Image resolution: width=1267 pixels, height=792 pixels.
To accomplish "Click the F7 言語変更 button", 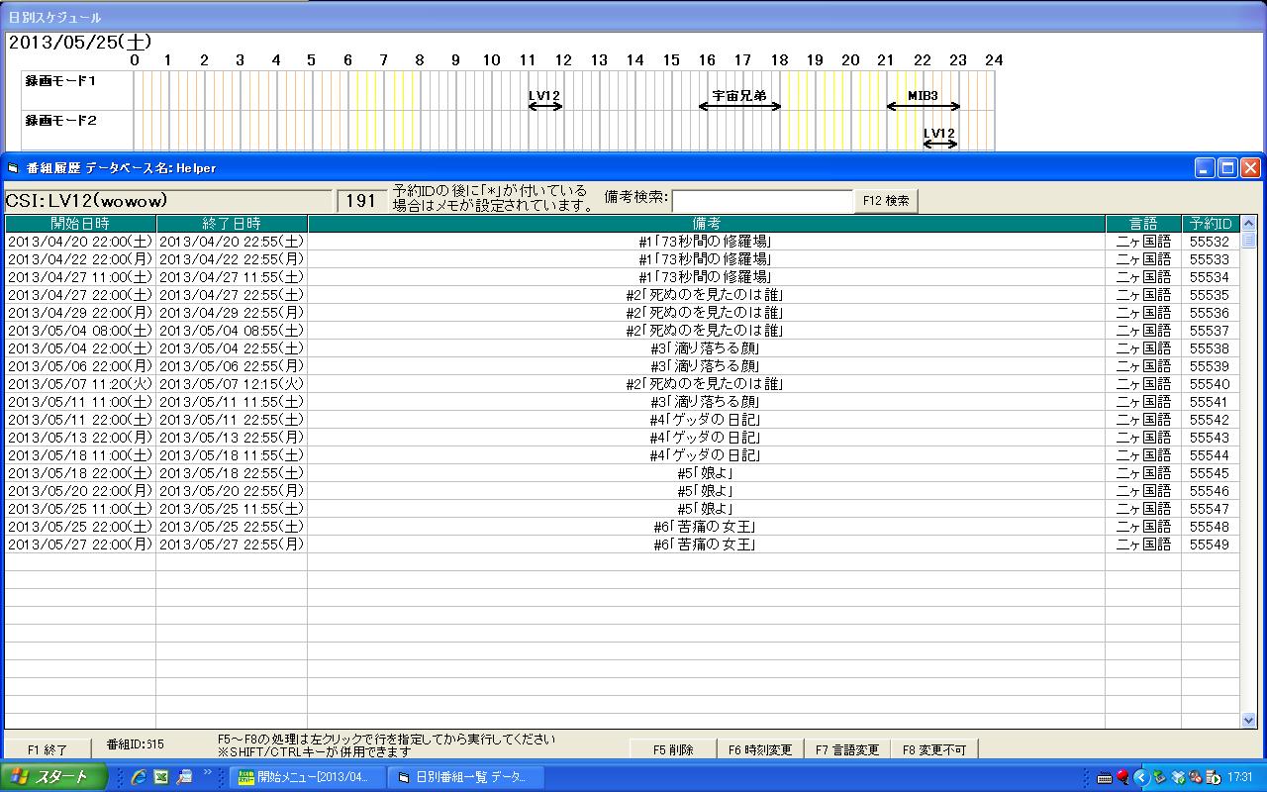I will [847, 749].
